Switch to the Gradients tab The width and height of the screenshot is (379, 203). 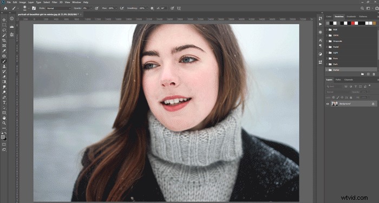(351, 16)
